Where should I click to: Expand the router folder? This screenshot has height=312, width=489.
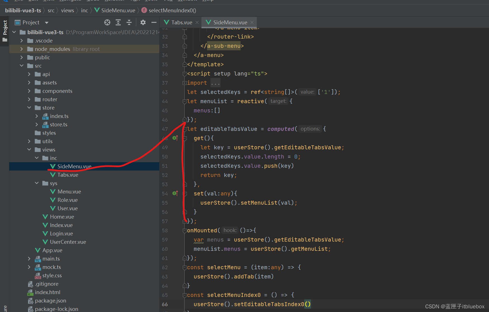(x=29, y=100)
